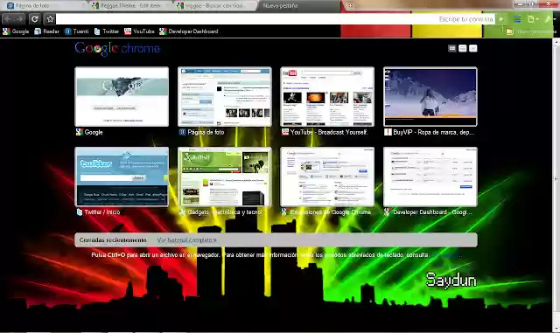Open the Google bookmark
560x333 pixels.
coord(16,31)
